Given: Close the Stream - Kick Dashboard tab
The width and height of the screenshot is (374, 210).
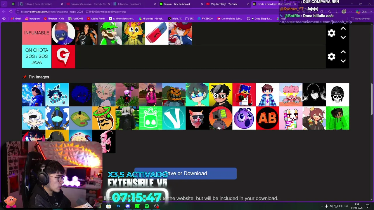Looking at the screenshot, I should (x=202, y=4).
